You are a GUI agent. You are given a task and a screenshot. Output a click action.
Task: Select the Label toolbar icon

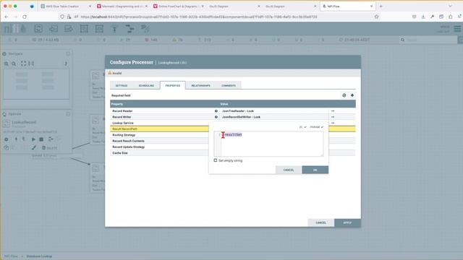click(x=145, y=29)
